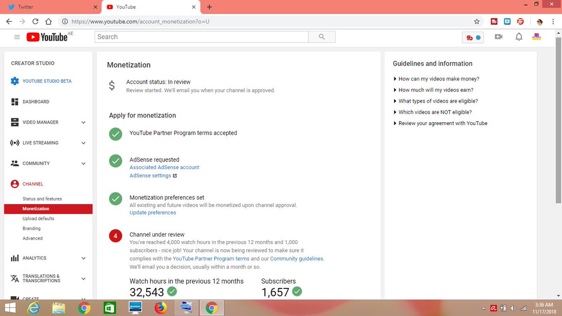The width and height of the screenshot is (562, 316).
Task: Open Upload defaults in Channel menu
Action: pyautogui.click(x=38, y=219)
